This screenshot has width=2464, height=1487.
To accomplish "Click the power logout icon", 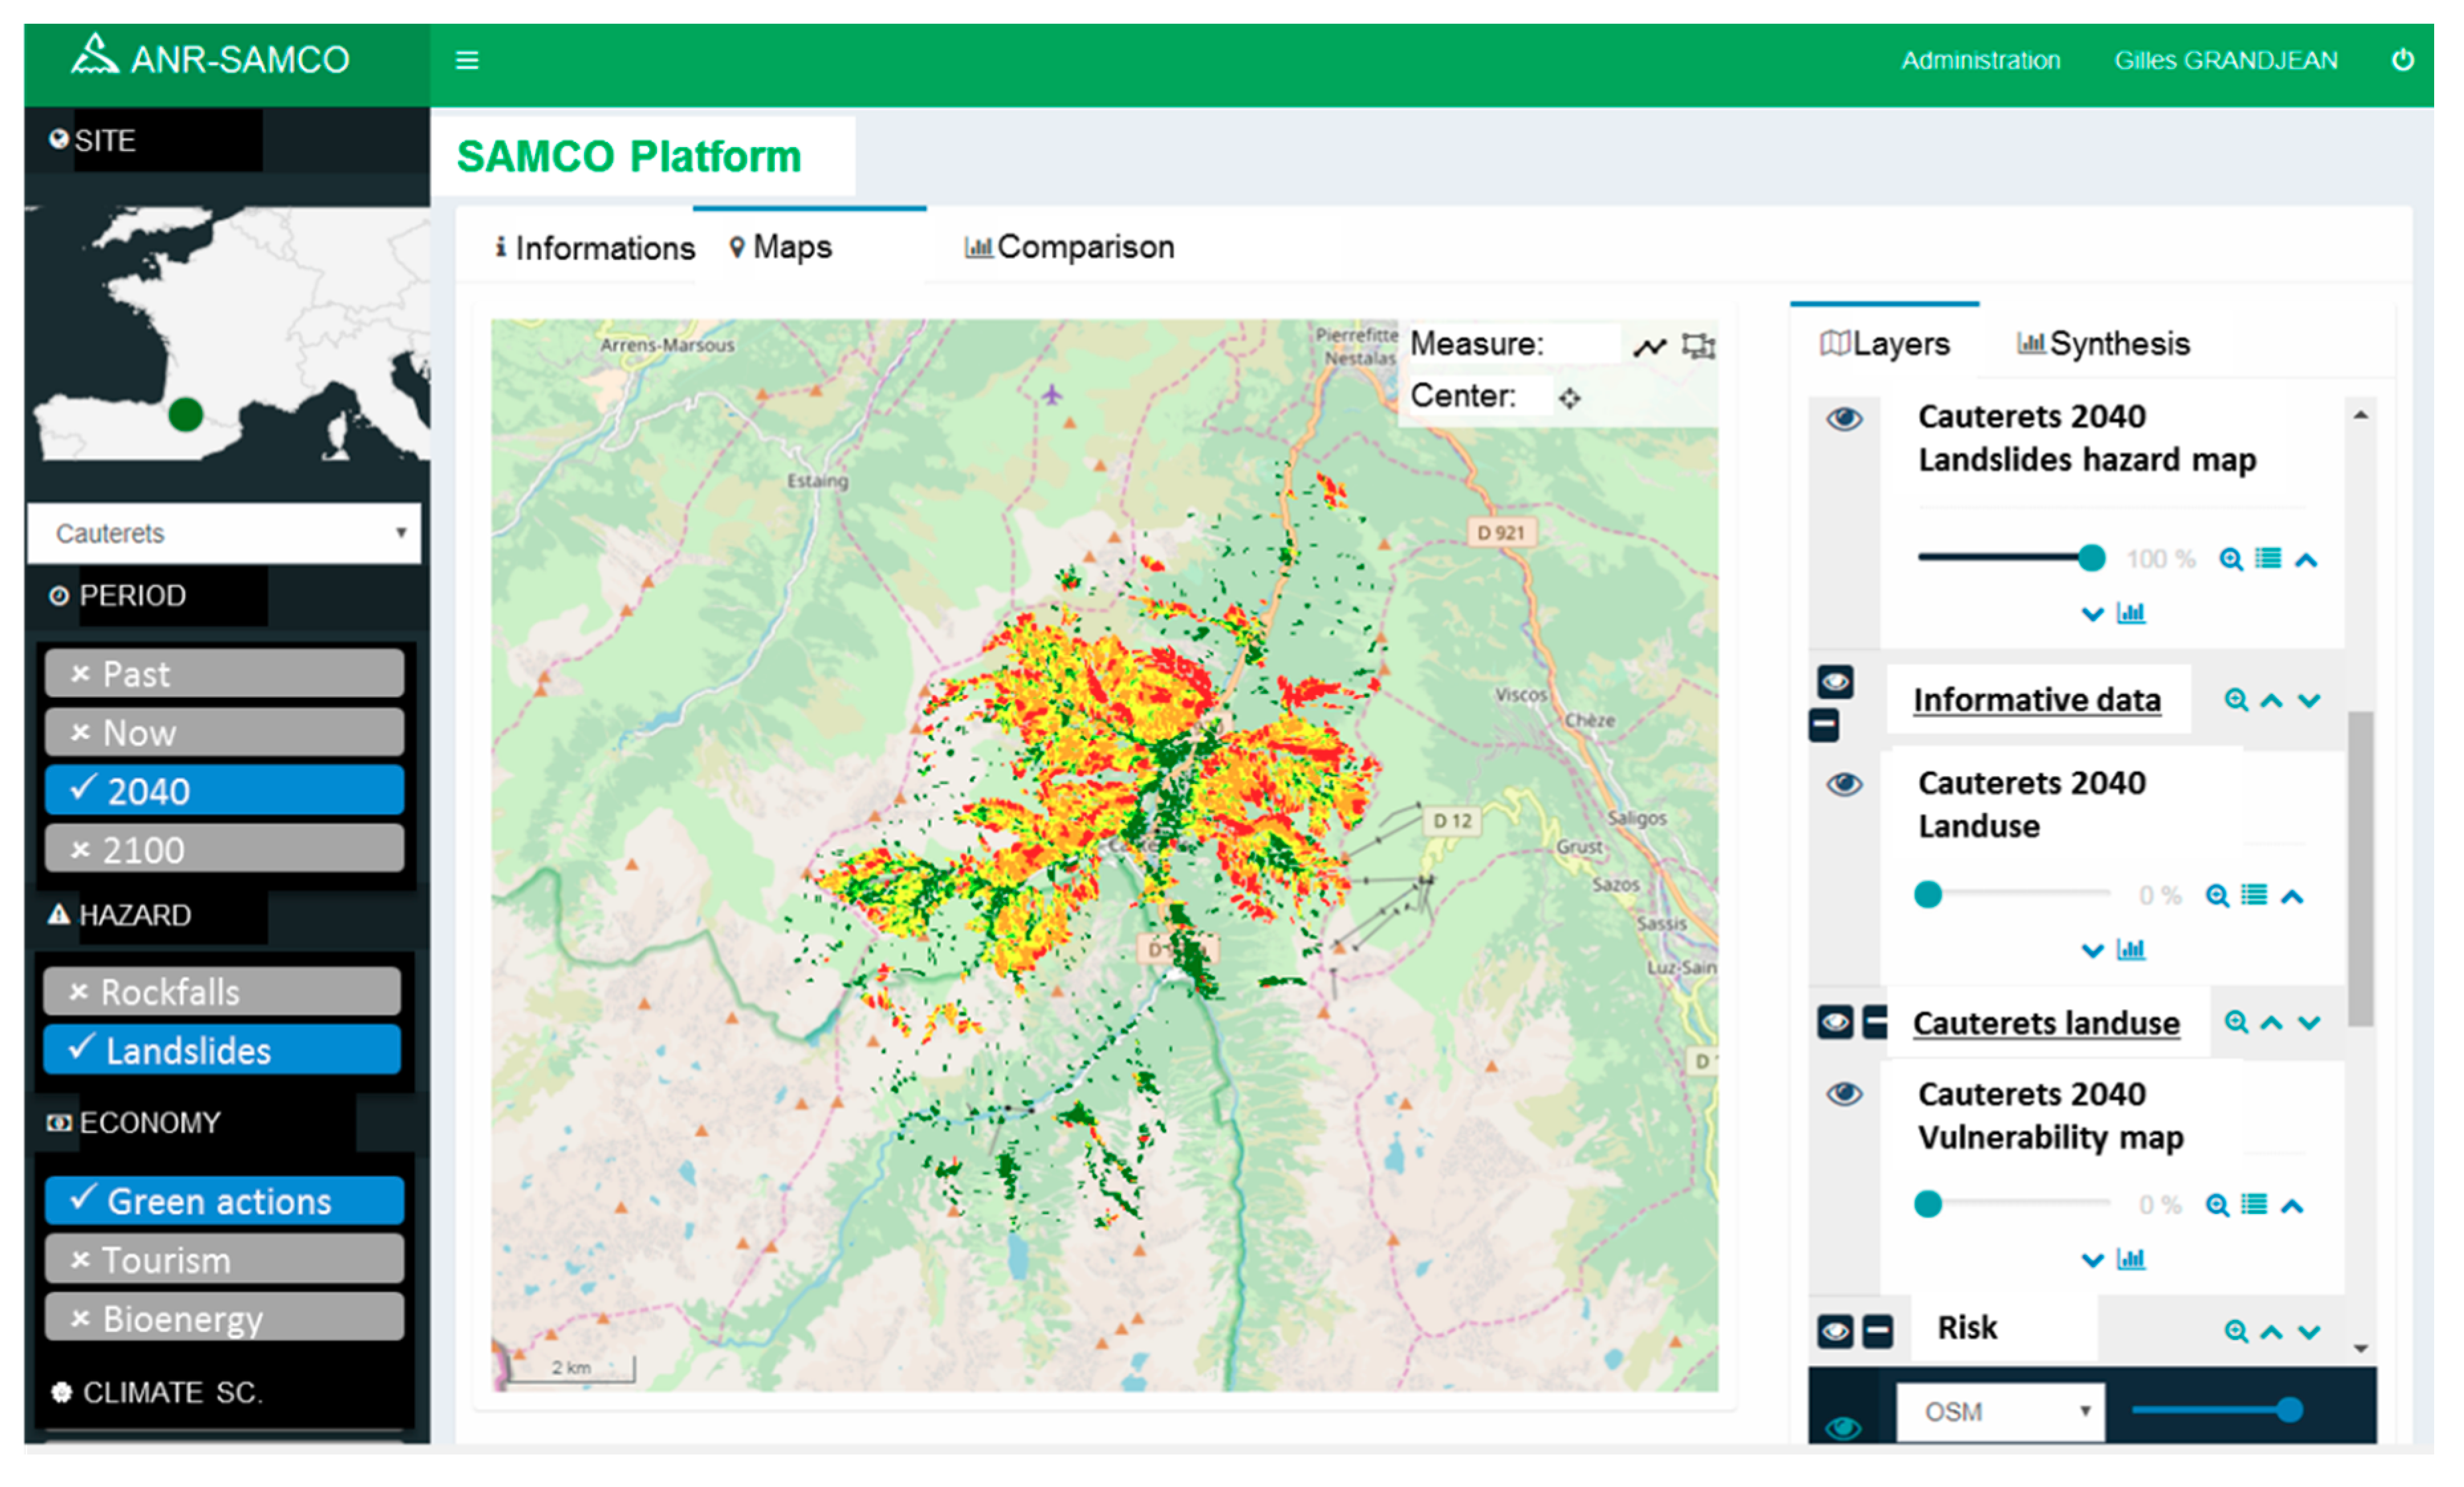I will [x=2402, y=60].
